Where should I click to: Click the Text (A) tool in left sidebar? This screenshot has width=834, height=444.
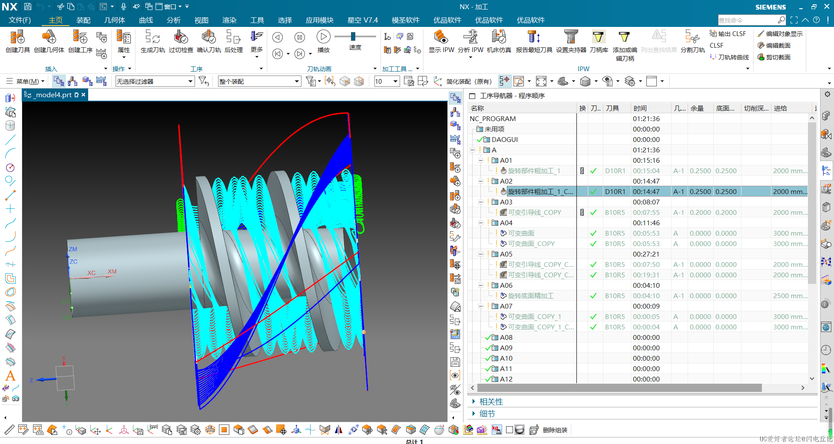[10, 376]
